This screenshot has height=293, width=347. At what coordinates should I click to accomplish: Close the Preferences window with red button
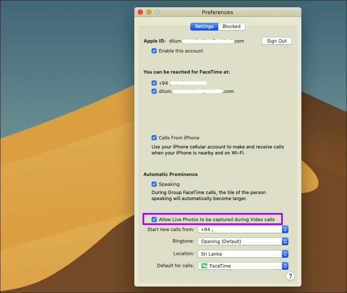coord(140,12)
